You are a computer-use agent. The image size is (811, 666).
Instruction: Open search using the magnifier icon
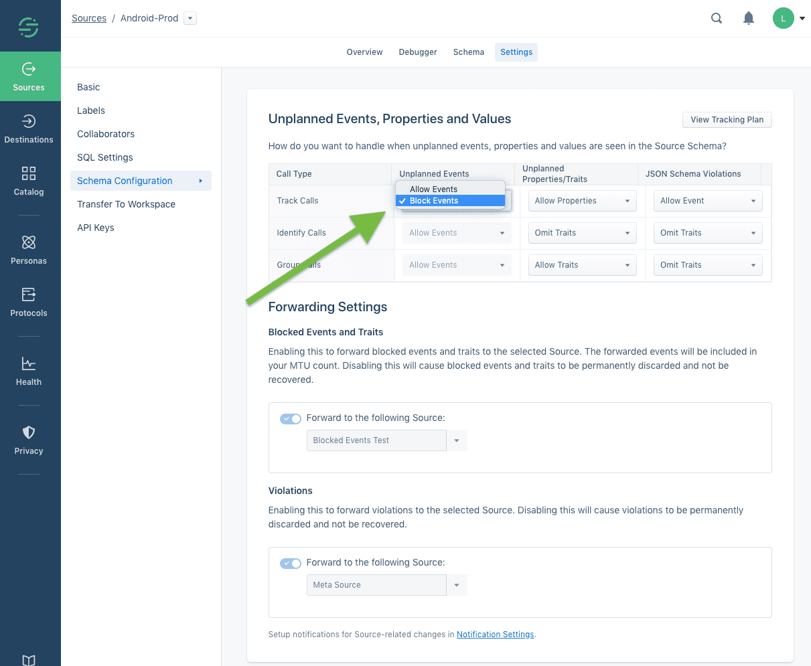[716, 18]
